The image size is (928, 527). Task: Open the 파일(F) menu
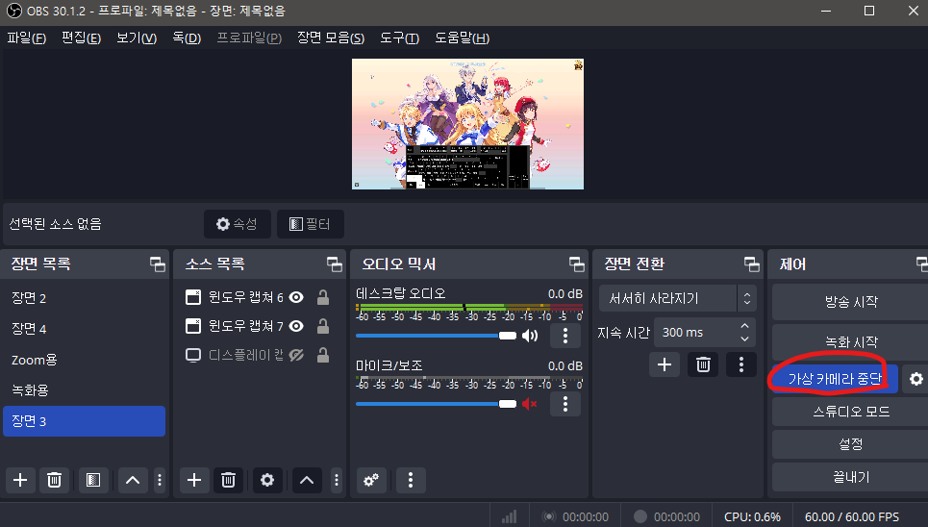27,38
